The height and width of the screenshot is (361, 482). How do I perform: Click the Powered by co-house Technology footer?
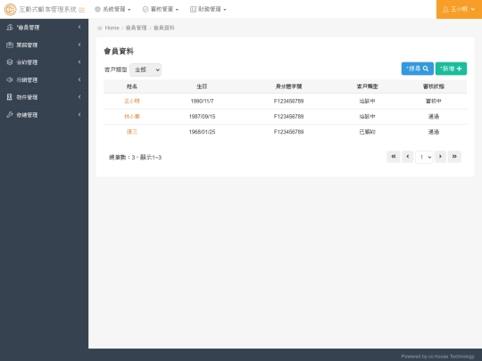click(437, 357)
